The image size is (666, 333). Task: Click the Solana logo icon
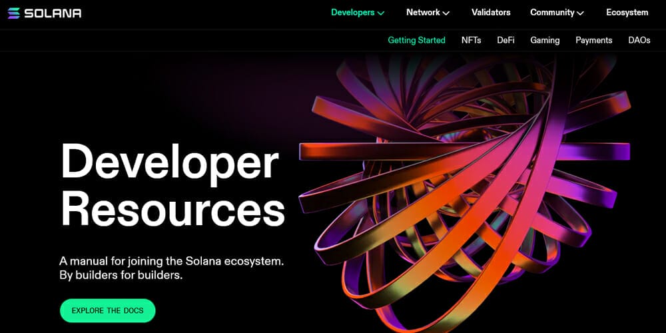[x=13, y=13]
